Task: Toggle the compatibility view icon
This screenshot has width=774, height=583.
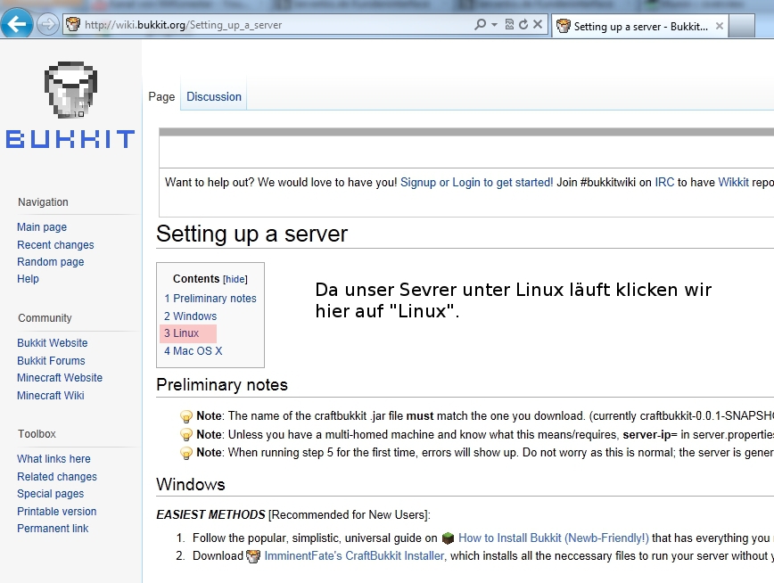Action: pos(509,24)
